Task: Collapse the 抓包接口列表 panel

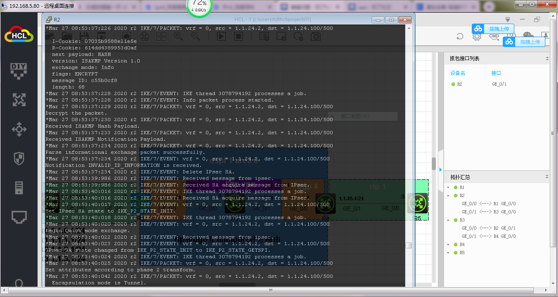Action: pyautogui.click(x=547, y=59)
